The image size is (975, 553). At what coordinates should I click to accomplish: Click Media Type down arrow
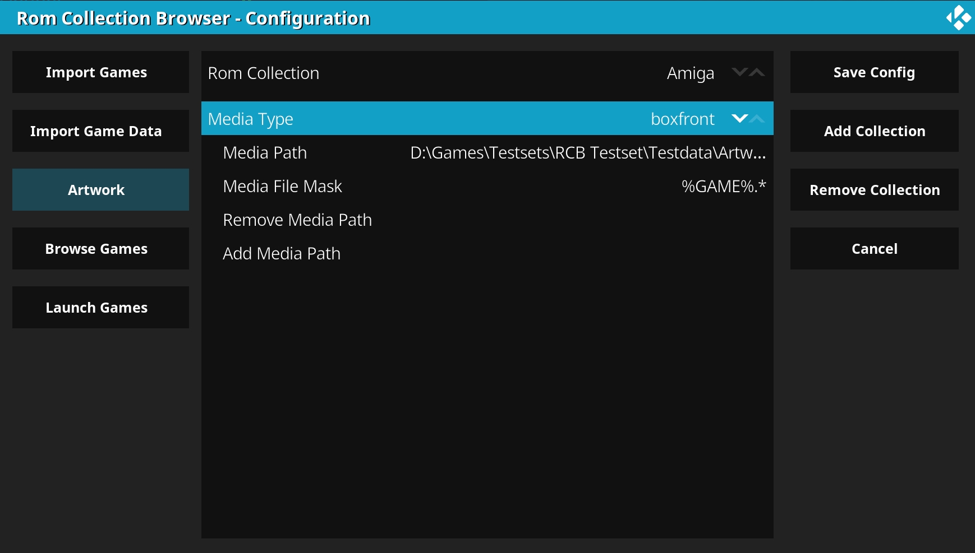[x=740, y=118]
